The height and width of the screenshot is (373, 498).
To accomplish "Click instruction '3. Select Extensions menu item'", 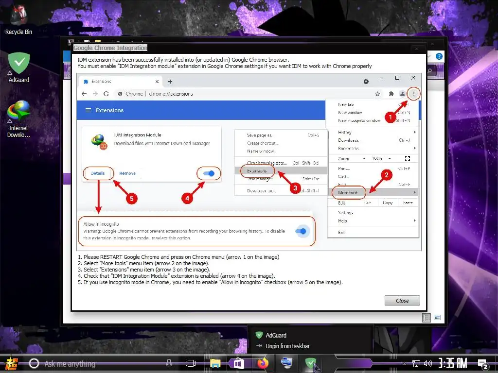I will coord(144,270).
